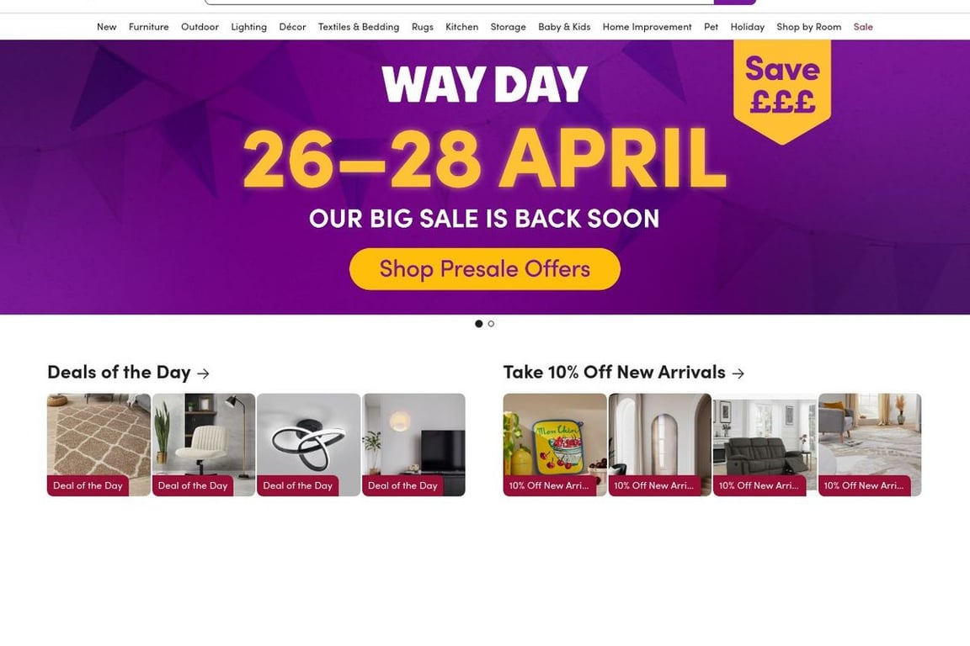Open the Textiles & Bedding menu
This screenshot has height=646, width=970.
point(359,27)
